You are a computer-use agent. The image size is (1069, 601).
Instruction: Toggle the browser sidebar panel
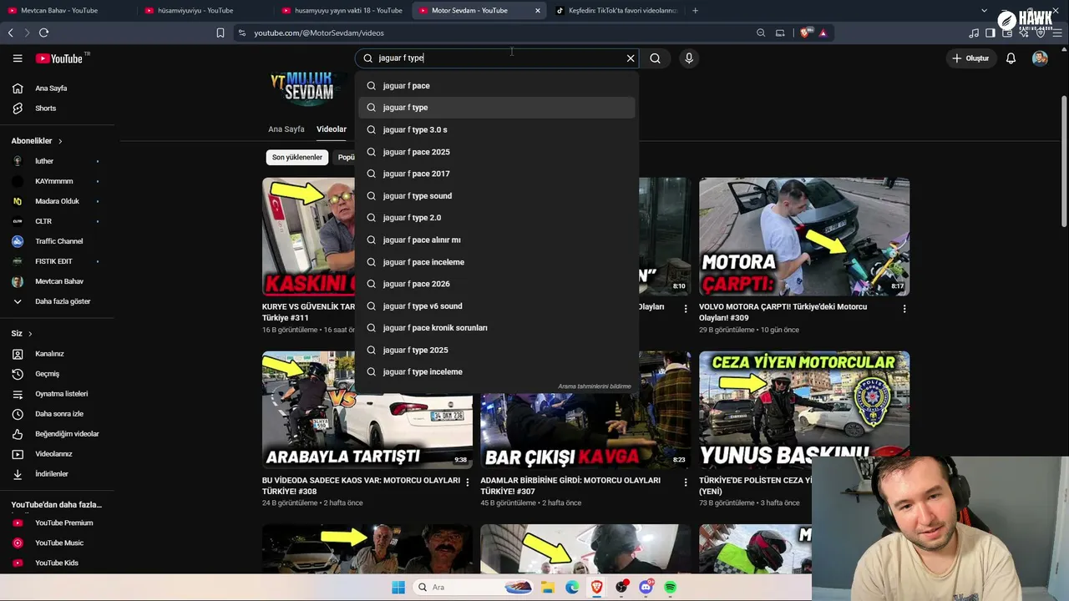click(990, 33)
